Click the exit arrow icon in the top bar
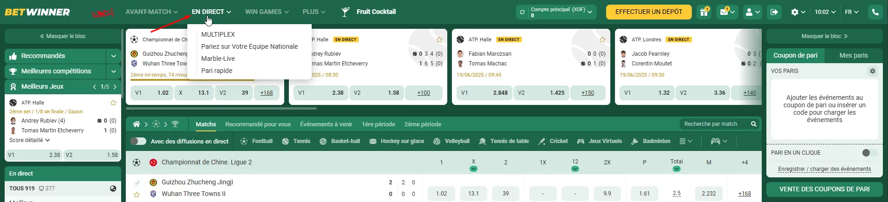 click(774, 12)
